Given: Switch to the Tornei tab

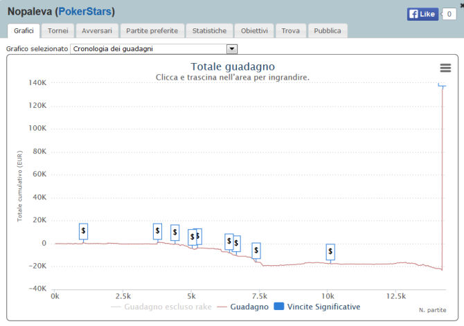Looking at the screenshot, I should [x=58, y=30].
